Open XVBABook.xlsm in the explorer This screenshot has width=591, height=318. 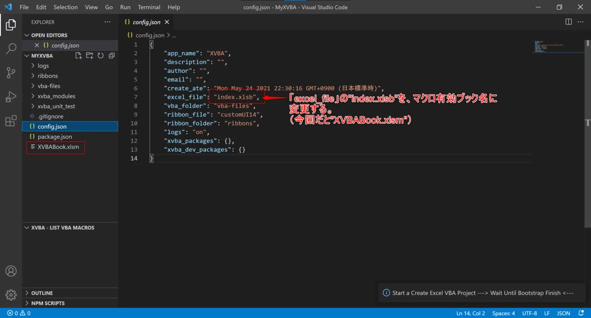tap(58, 147)
